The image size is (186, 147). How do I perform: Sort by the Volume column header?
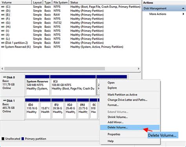point(16,2)
